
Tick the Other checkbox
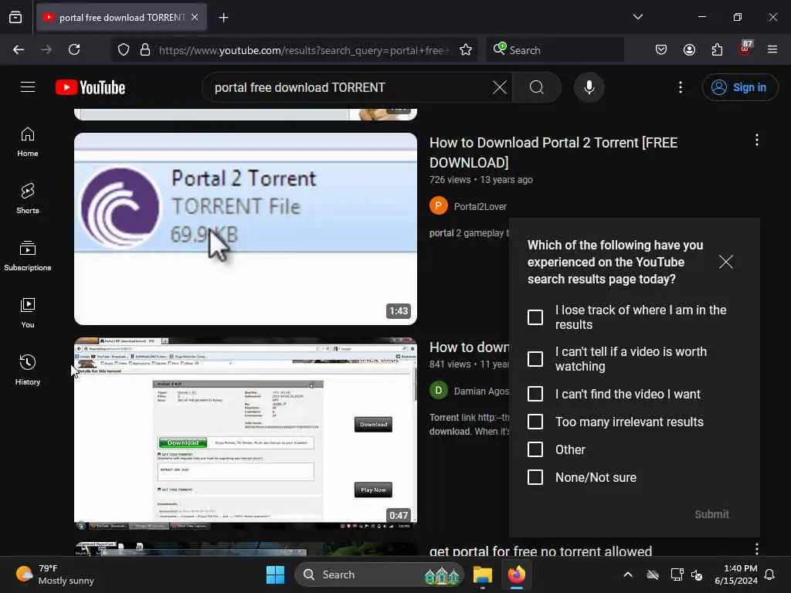(535, 449)
